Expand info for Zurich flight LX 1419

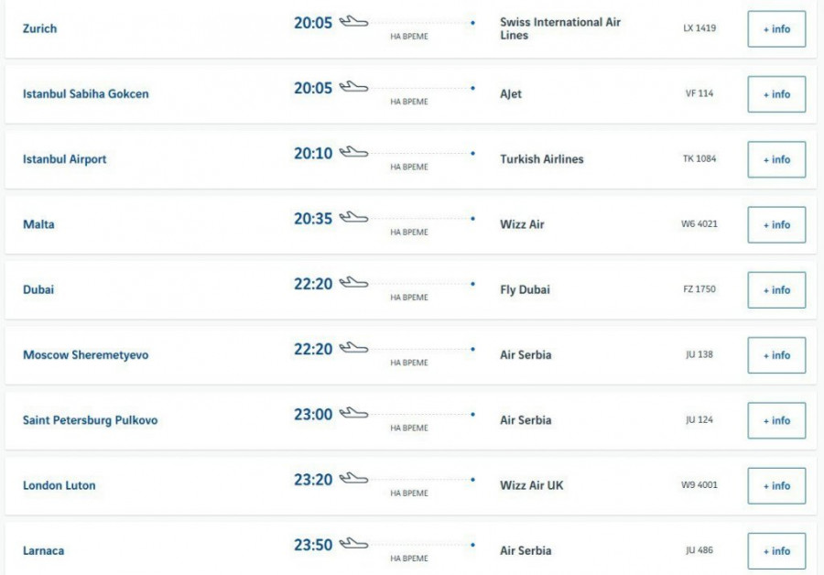coord(776,29)
